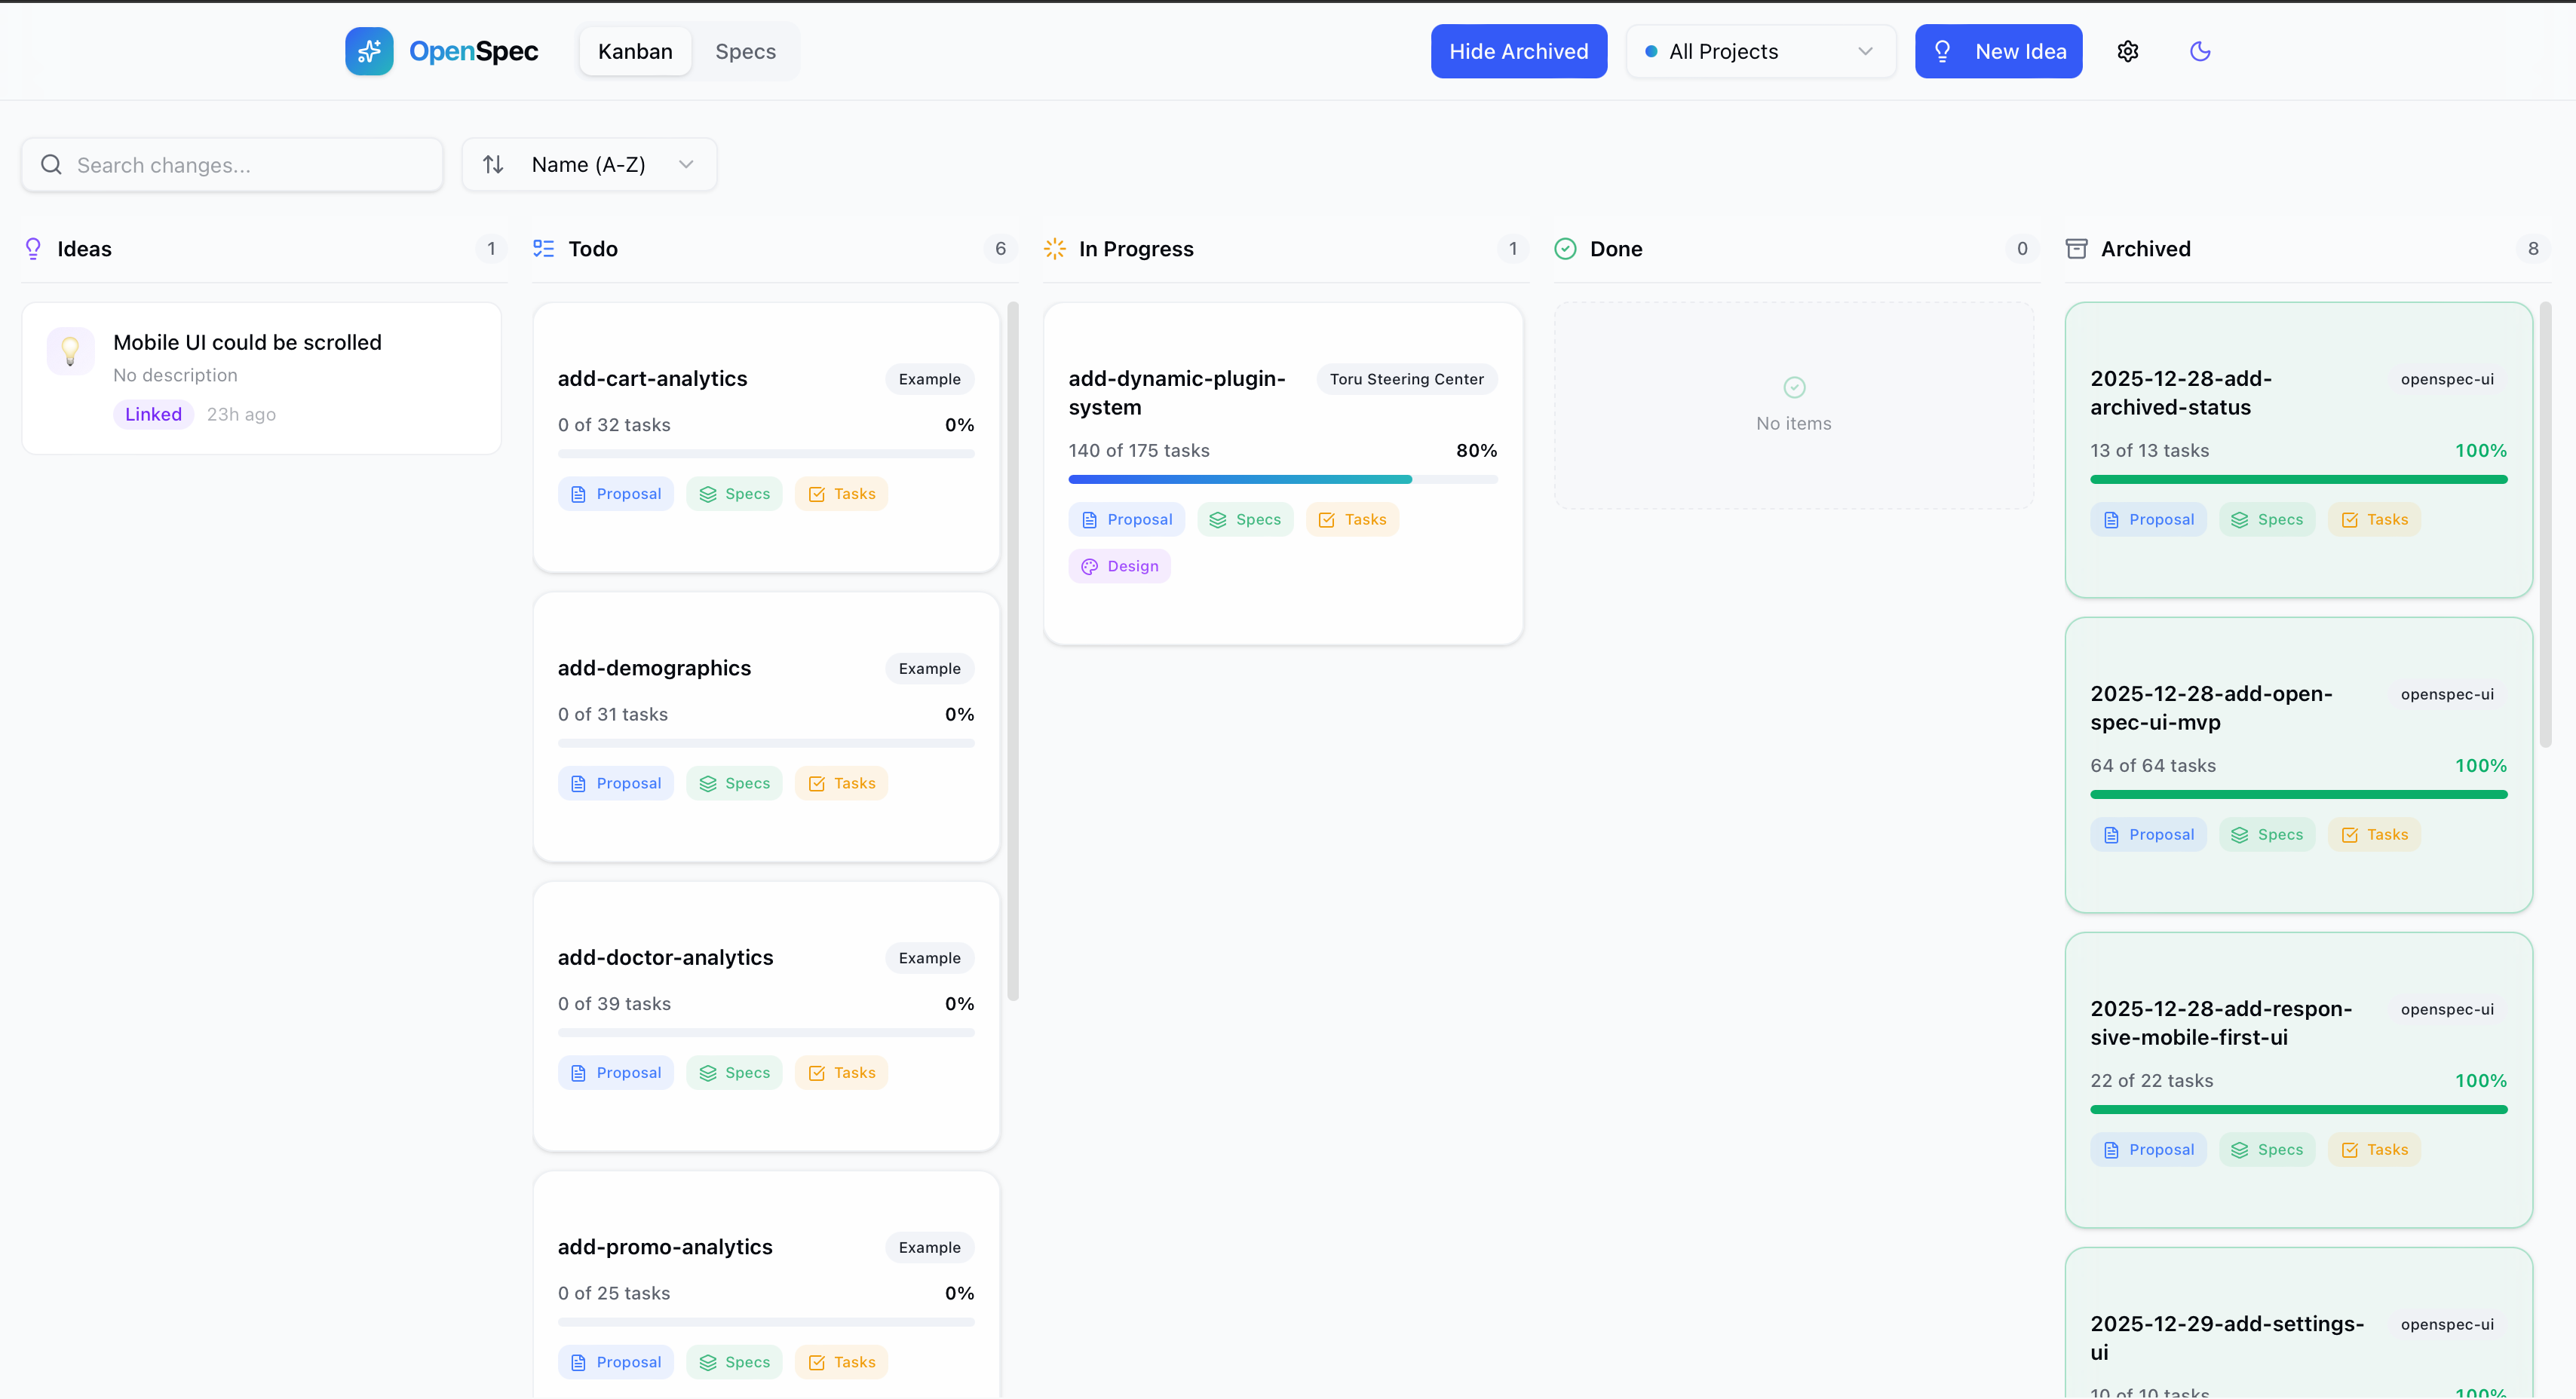This screenshot has width=2576, height=1399.
Task: Click the Done column checkmark icon
Action: pyautogui.click(x=1565, y=249)
